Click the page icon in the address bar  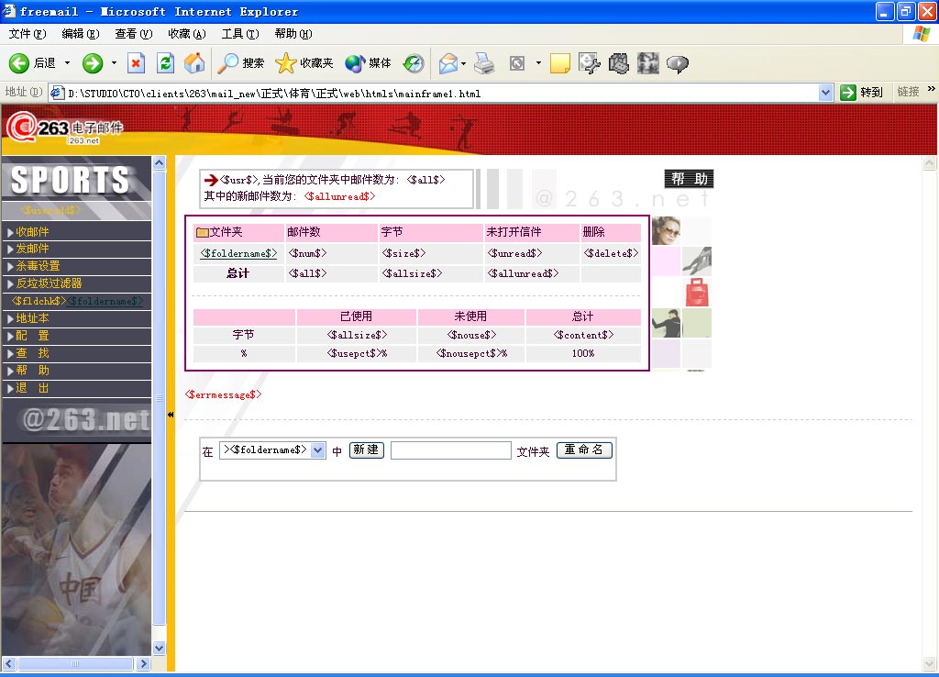58,93
